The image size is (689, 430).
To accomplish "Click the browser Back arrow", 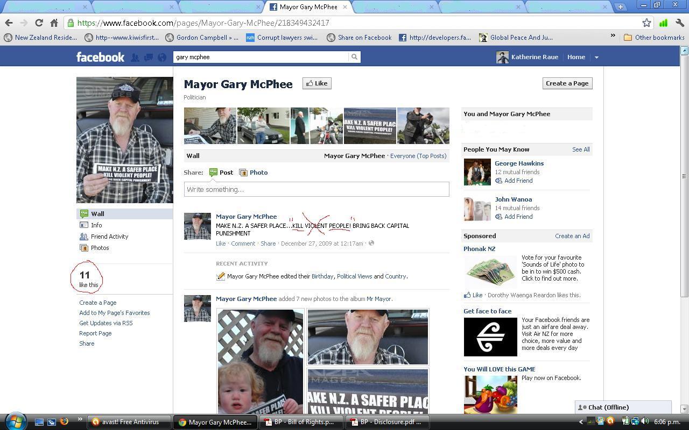I will pos(9,23).
